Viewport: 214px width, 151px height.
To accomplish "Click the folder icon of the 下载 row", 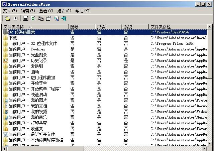I will 6,38.
